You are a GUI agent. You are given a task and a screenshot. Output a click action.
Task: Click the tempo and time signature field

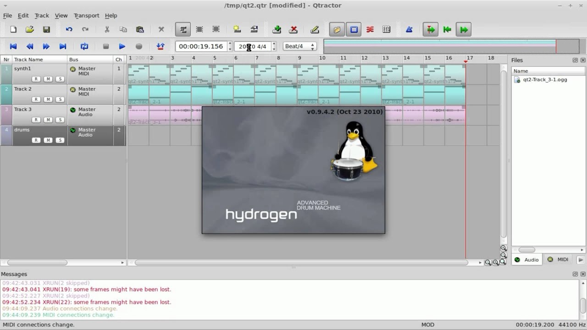252,46
